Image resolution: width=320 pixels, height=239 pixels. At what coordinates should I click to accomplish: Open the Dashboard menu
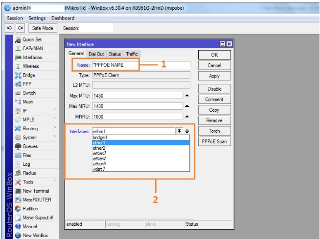[x=63, y=18]
